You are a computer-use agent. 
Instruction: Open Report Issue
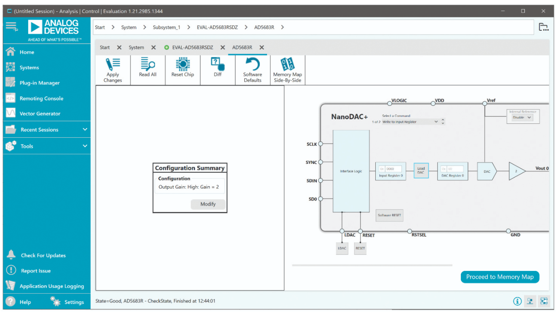[x=35, y=271]
